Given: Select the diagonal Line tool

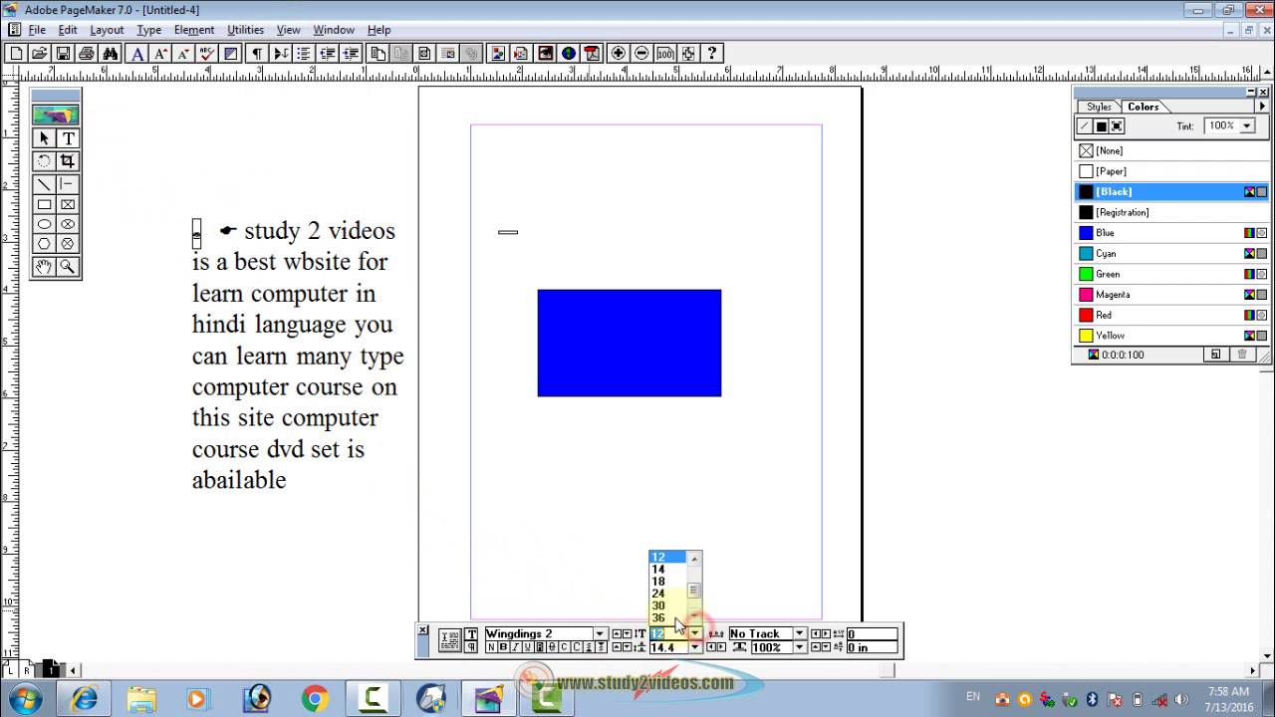Looking at the screenshot, I should 44,183.
